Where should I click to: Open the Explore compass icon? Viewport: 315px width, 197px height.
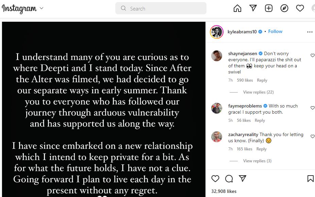[284, 8]
